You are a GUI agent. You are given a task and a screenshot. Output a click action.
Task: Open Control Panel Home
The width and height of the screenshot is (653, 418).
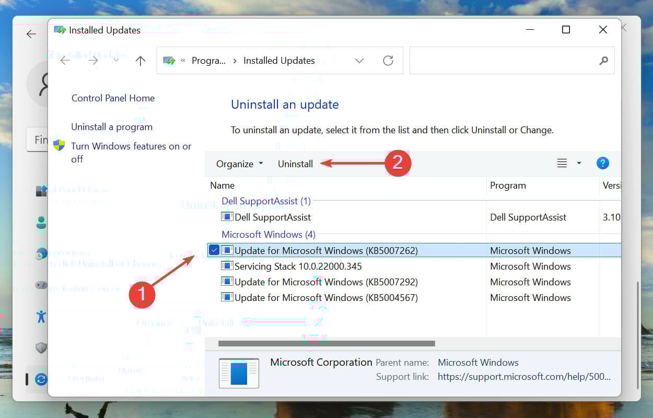(x=113, y=98)
